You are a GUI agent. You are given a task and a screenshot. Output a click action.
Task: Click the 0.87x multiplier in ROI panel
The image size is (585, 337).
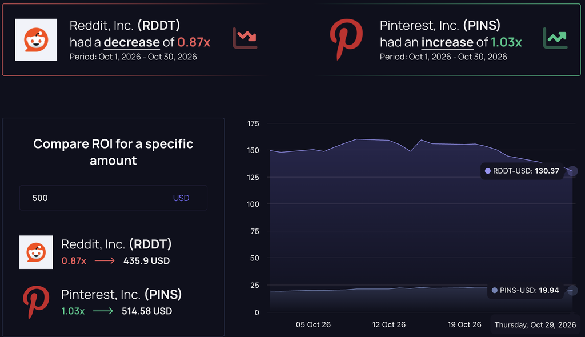[74, 261]
